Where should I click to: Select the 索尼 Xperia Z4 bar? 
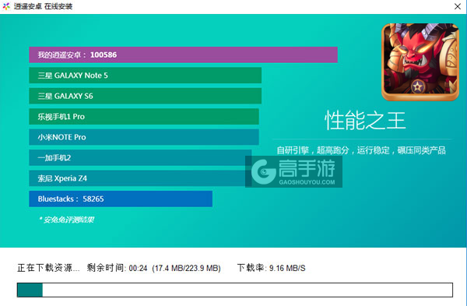point(137,178)
